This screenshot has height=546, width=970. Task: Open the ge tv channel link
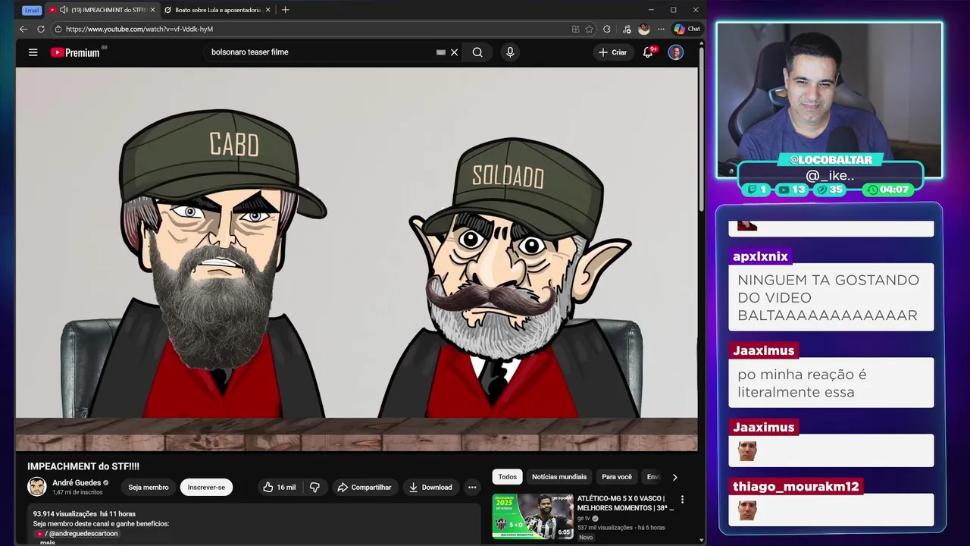pyautogui.click(x=584, y=519)
